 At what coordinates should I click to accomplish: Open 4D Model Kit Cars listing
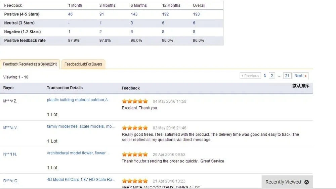81,180
